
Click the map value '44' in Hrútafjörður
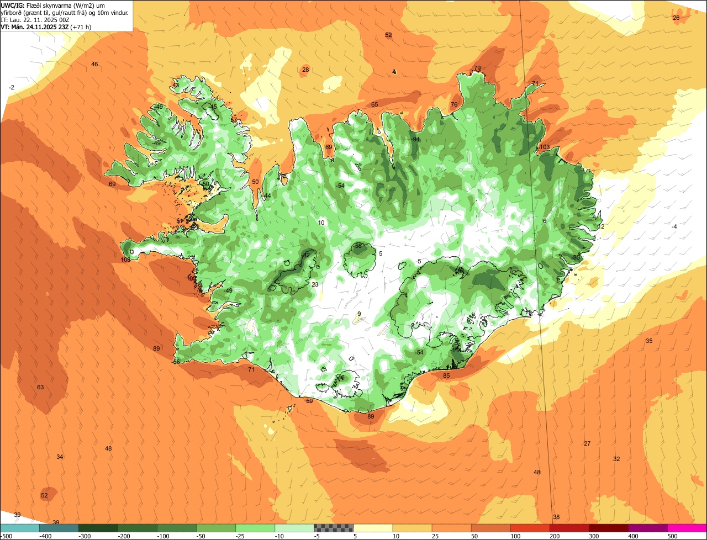tap(267, 195)
